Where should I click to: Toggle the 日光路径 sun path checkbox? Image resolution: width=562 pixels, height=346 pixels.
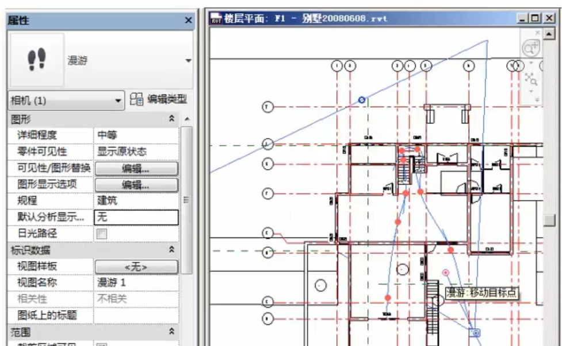click(x=102, y=234)
